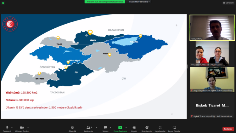Screen dimensions: 236x133
Task: Click the ÇİN label on the map
Action: coord(124,78)
